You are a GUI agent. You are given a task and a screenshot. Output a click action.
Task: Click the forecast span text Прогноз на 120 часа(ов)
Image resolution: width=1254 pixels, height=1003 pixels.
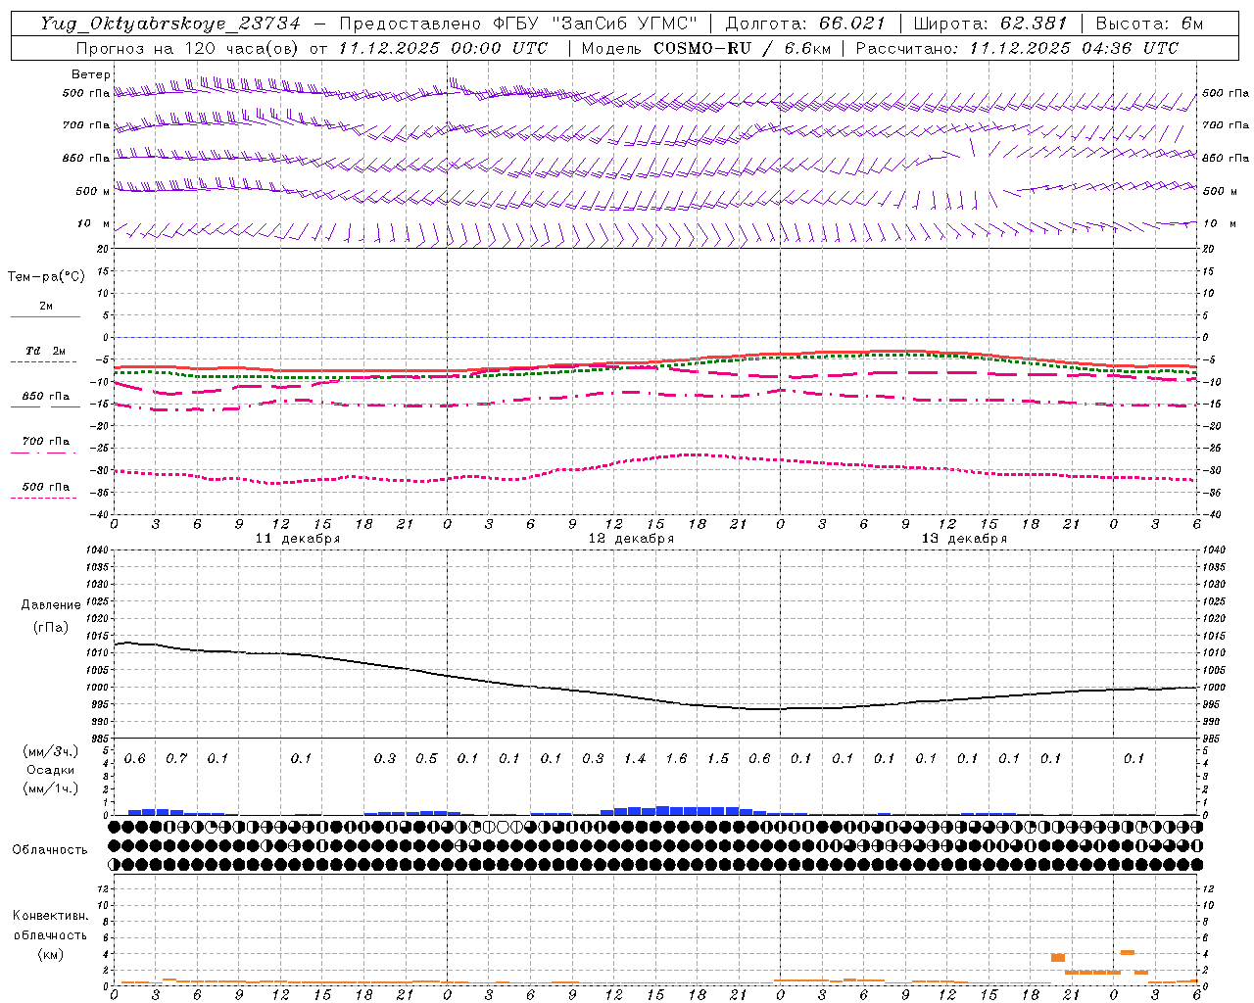(x=188, y=48)
